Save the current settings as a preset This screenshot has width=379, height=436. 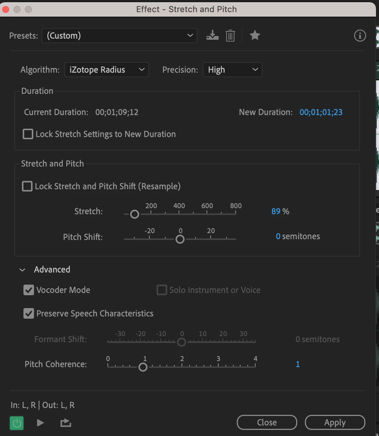click(x=213, y=36)
